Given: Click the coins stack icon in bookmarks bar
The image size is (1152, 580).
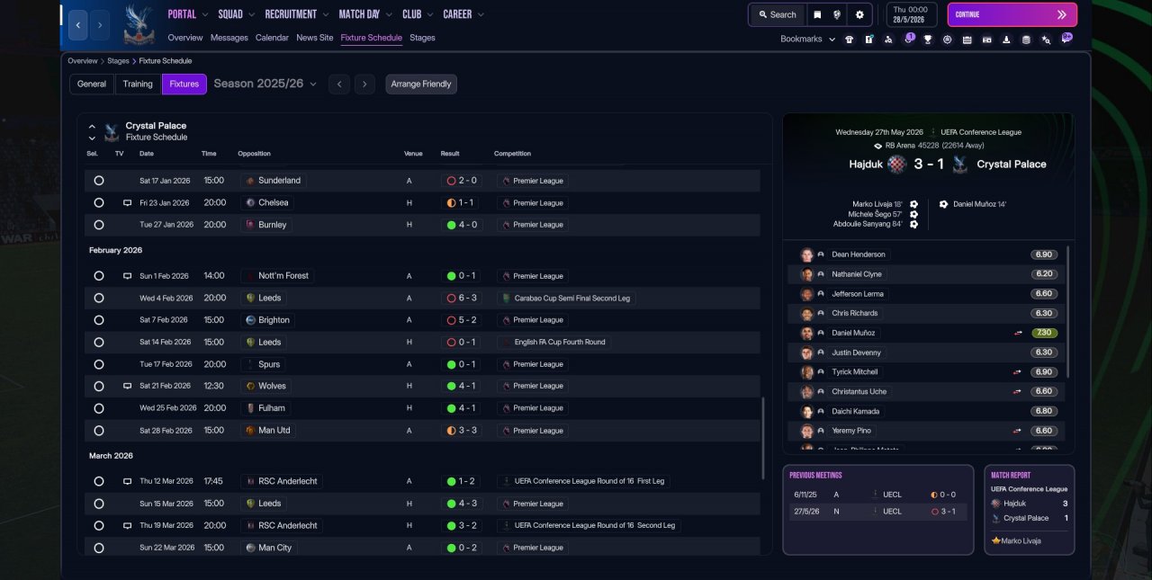Looking at the screenshot, I should click(1026, 40).
